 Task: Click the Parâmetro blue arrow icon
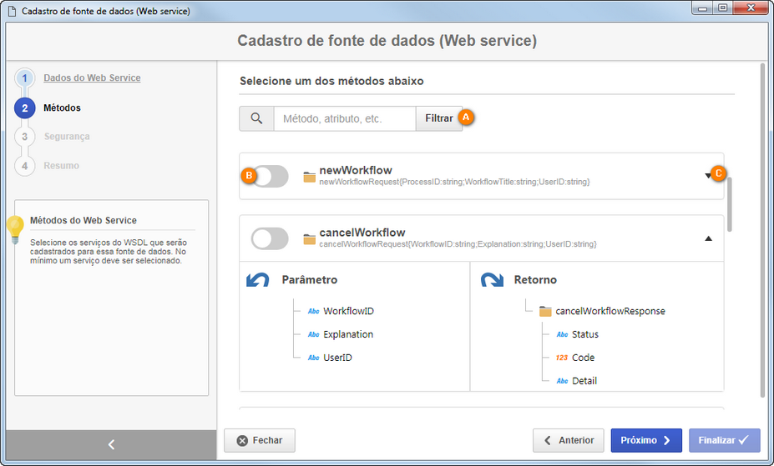point(258,280)
